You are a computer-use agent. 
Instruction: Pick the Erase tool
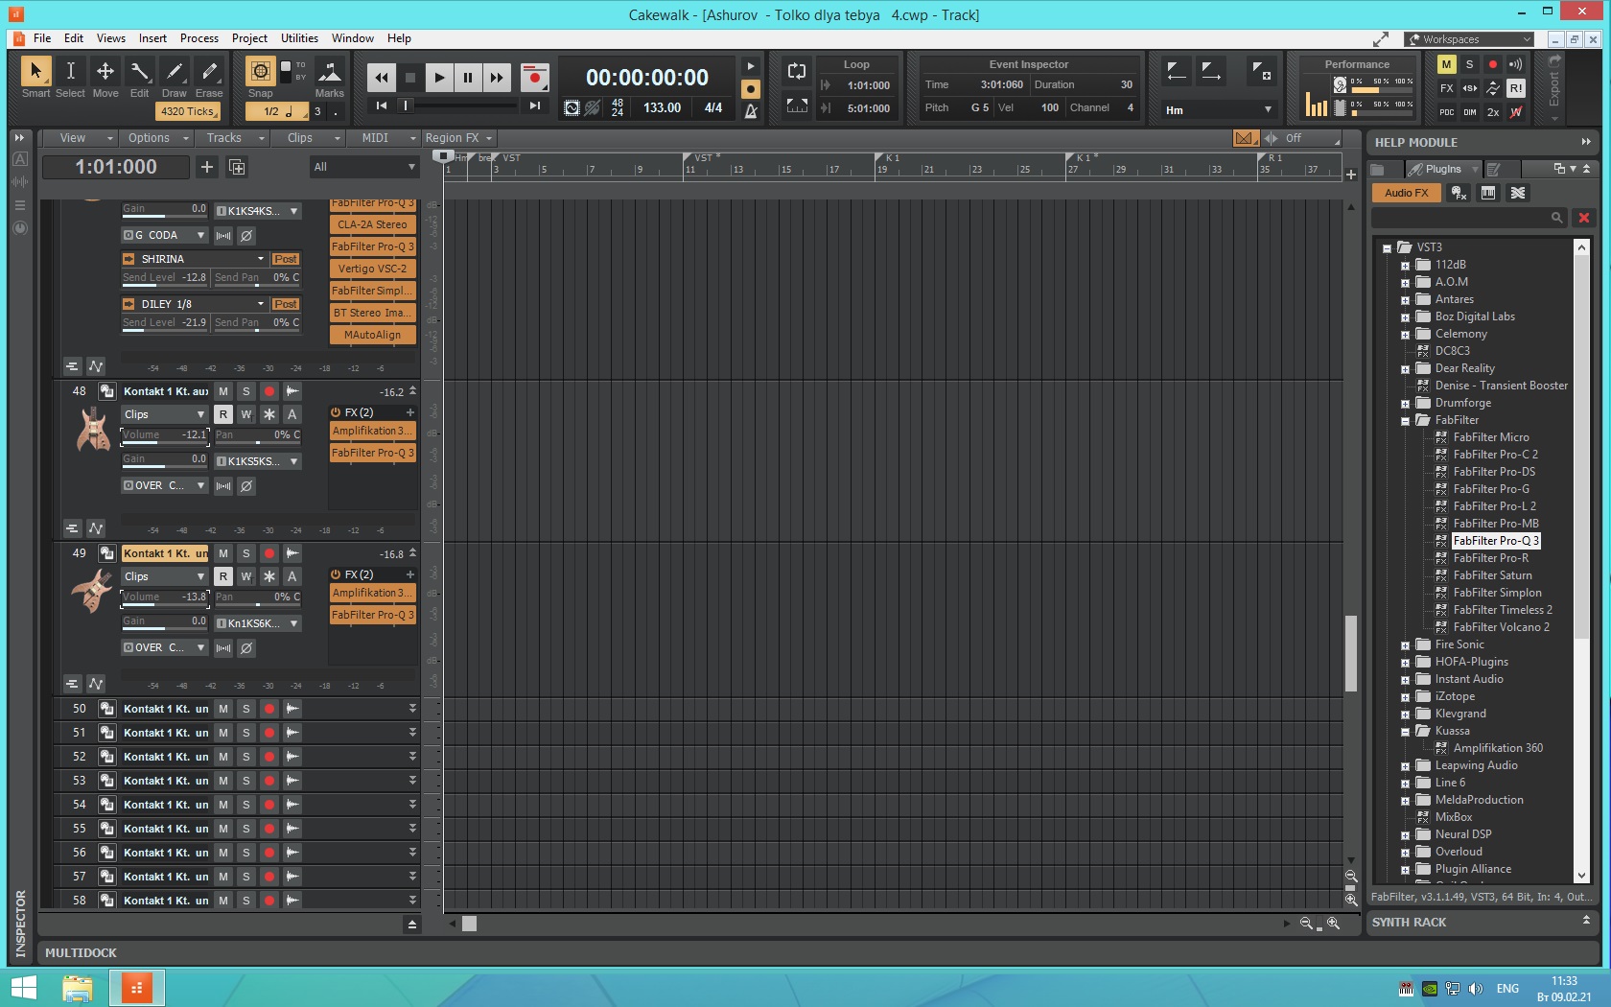(208, 72)
